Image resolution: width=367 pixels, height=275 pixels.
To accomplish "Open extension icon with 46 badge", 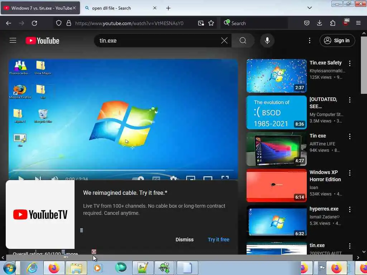I will tap(346, 22).
